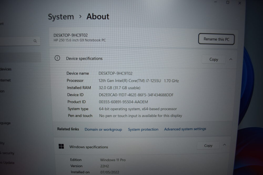Screen dimensions: 263x175
Task: Close the Settings window
Action: pos(240,3)
